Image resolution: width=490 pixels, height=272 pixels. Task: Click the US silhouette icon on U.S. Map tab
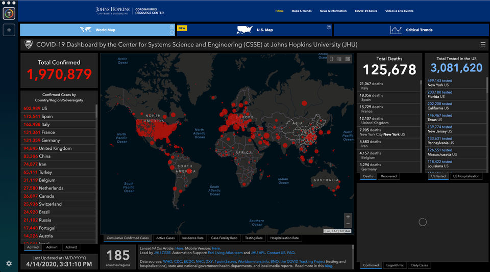click(244, 30)
